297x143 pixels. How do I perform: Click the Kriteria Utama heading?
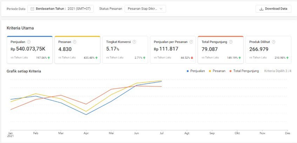point(20,28)
